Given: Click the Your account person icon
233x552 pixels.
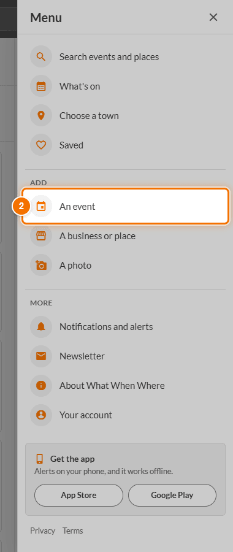Looking at the screenshot, I should click(x=41, y=415).
